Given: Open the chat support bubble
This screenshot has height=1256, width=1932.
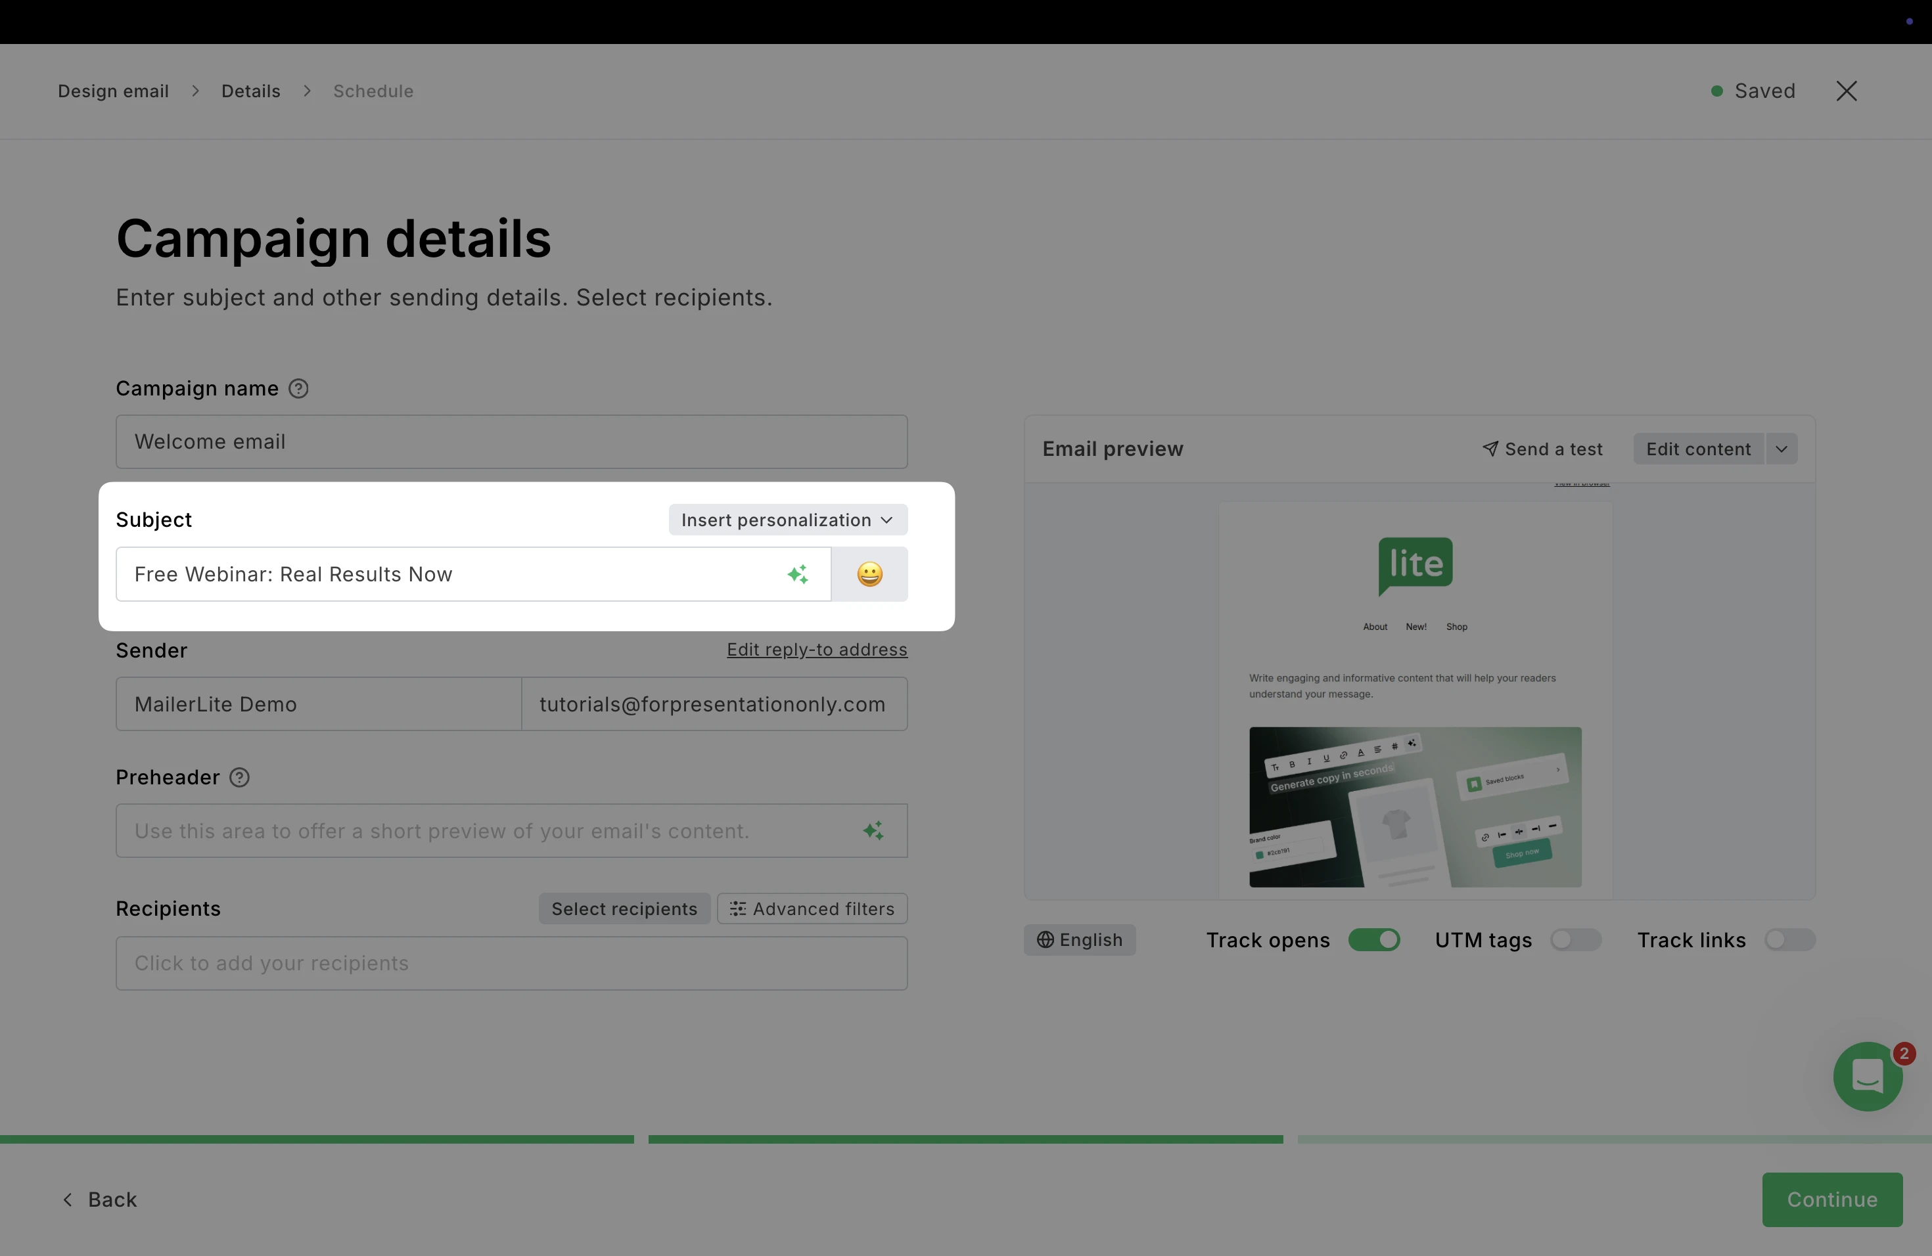Looking at the screenshot, I should 1867,1077.
